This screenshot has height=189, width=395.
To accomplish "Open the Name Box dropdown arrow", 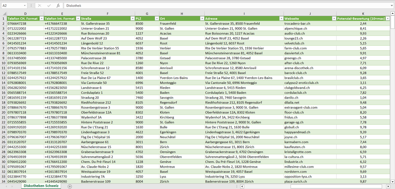I will pyautogui.click(x=25, y=5).
